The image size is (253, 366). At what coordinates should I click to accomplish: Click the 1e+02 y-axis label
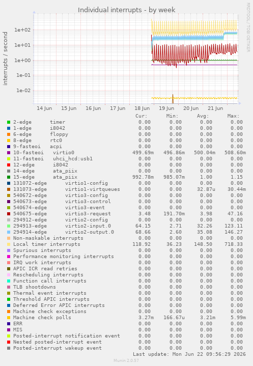click(x=22, y=30)
